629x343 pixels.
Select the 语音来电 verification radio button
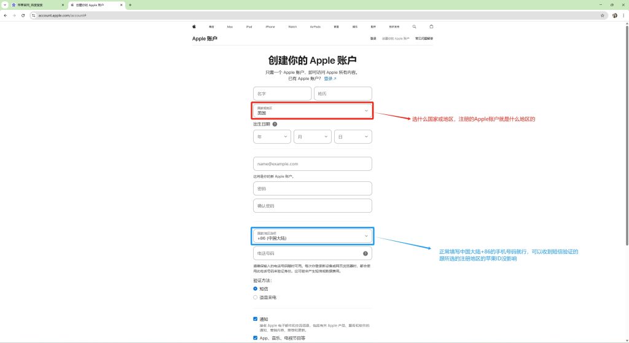(255, 298)
